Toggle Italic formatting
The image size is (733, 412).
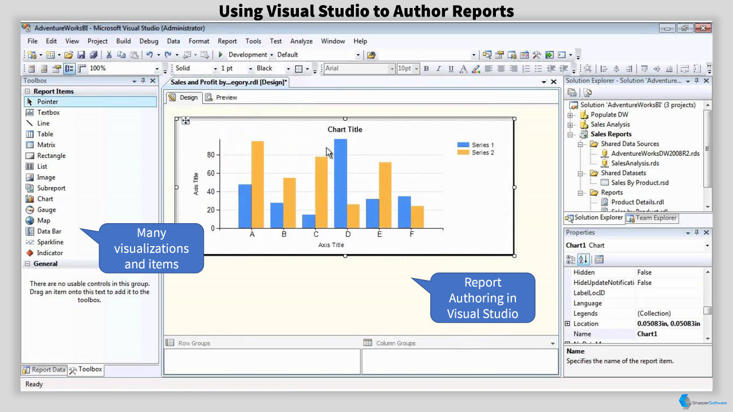tap(439, 69)
